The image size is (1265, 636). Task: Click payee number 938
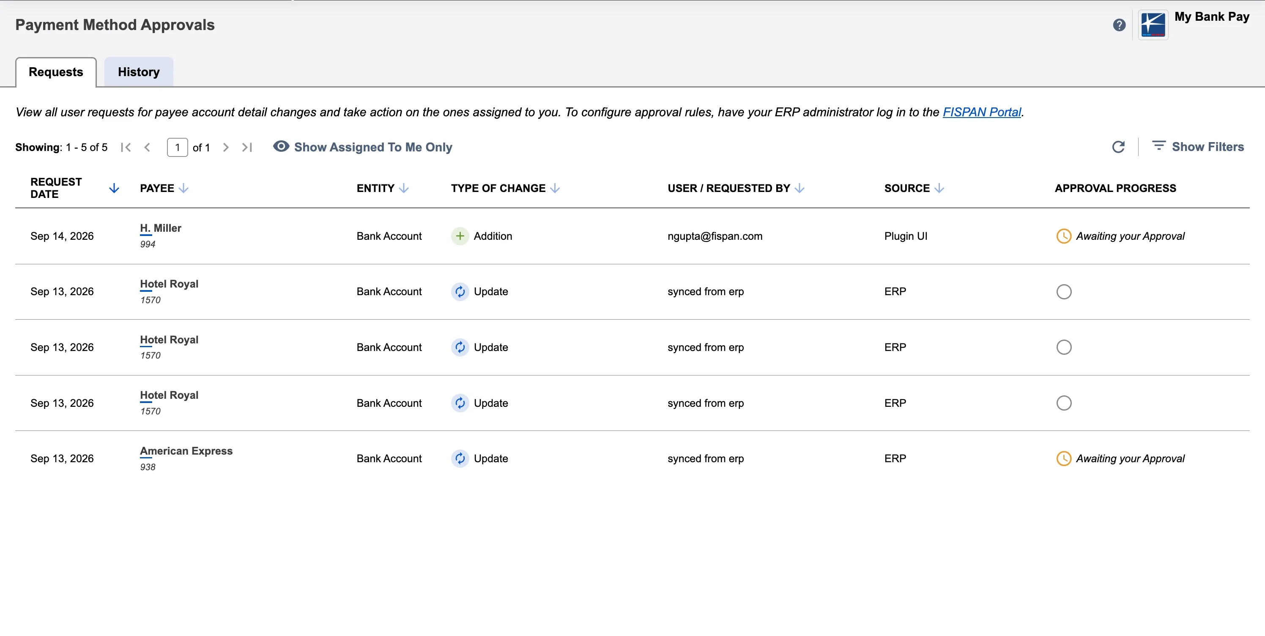[147, 467]
